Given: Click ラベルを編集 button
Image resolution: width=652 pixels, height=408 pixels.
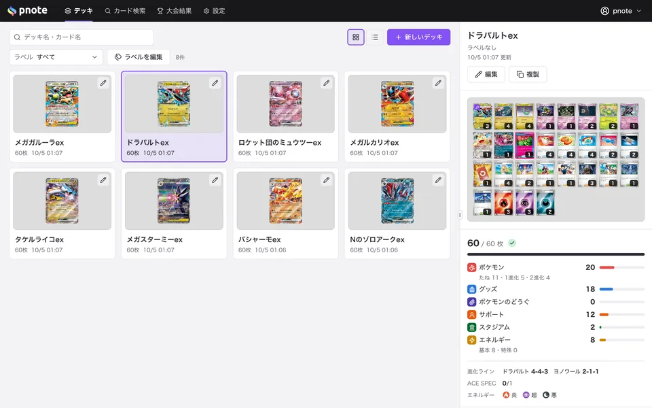Looking at the screenshot, I should [139, 57].
